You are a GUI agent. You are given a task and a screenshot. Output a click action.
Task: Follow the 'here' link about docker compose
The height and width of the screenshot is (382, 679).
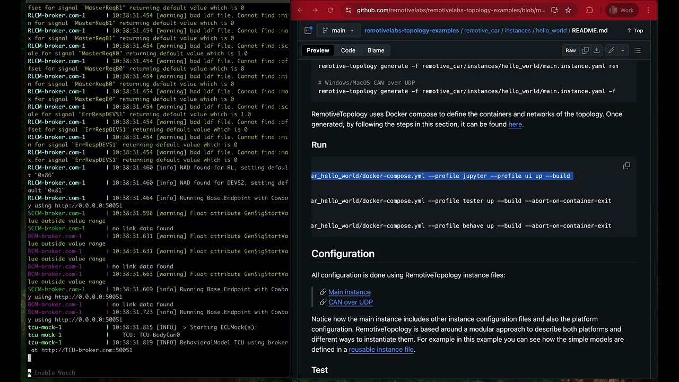coord(515,124)
